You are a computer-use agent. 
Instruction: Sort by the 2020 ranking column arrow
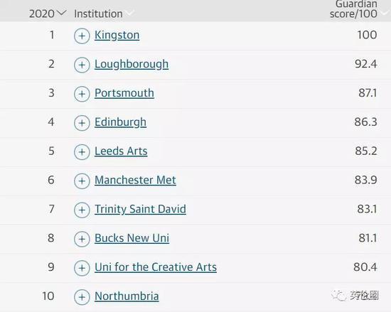click(61, 13)
